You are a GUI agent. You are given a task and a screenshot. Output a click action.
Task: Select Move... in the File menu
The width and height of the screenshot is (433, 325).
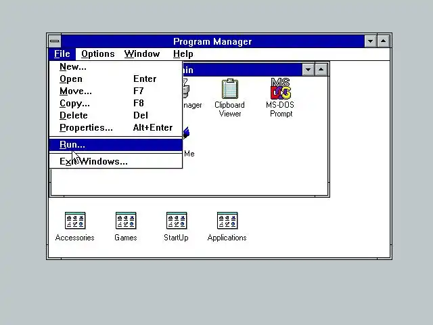click(x=116, y=91)
